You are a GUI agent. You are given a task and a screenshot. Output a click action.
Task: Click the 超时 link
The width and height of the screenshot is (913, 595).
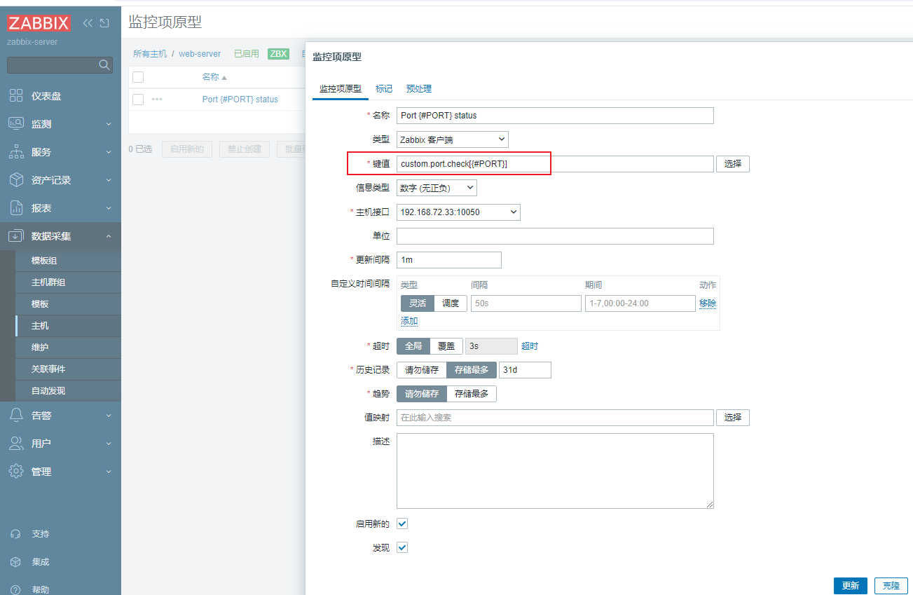click(x=530, y=346)
